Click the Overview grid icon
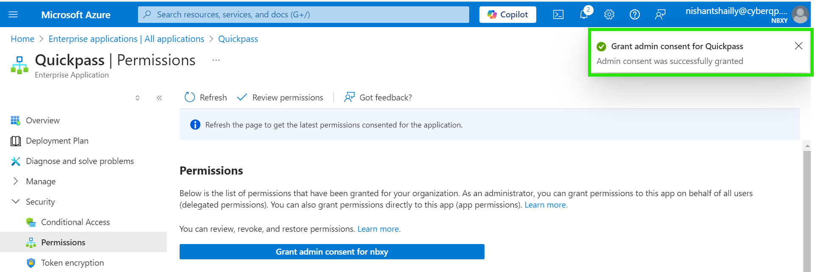Screen dimensions: 814x272 tap(15, 120)
